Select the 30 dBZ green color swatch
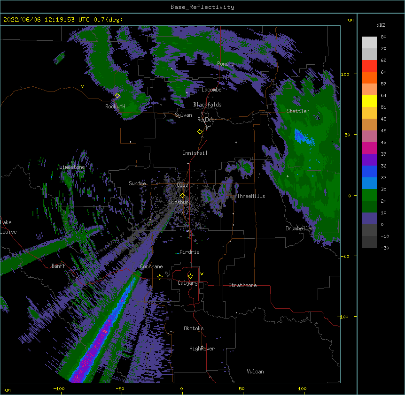The image size is (405, 395). click(x=369, y=195)
